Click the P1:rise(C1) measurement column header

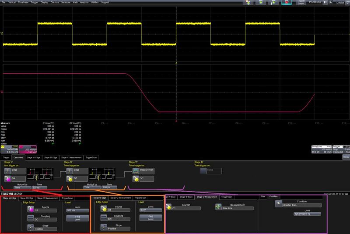tap(49, 123)
